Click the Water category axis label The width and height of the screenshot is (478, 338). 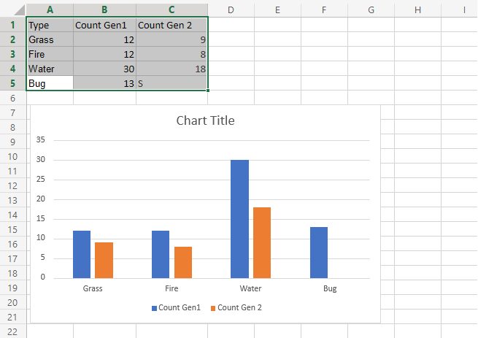(250, 288)
